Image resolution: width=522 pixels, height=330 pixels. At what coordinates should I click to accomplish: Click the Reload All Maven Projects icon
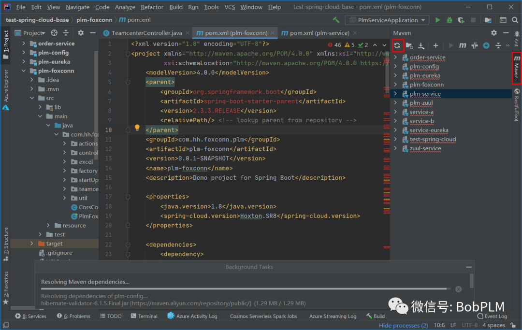tap(397, 45)
